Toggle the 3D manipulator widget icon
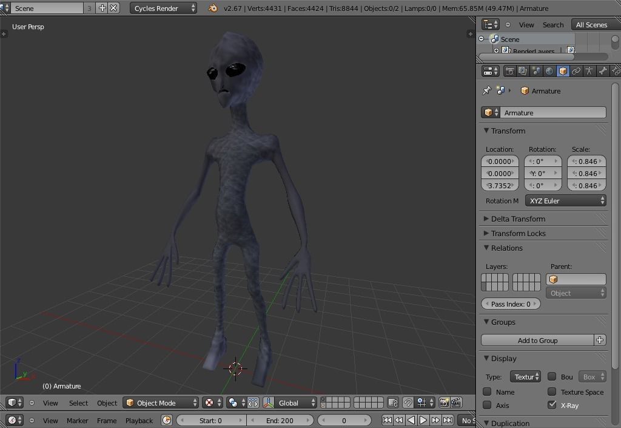 click(x=269, y=403)
